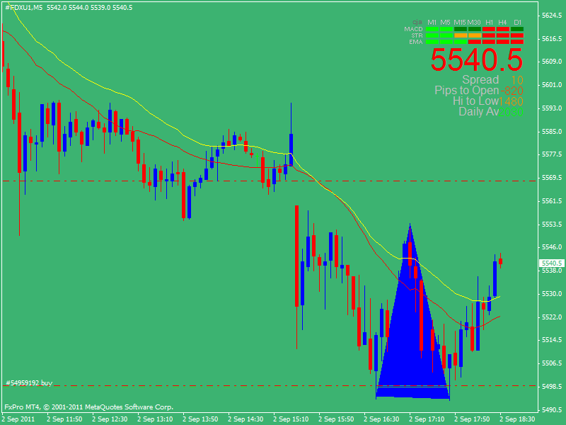Click the #FDXU1,M5 symbol title text
The height and width of the screenshot is (425, 566).
[24, 7]
